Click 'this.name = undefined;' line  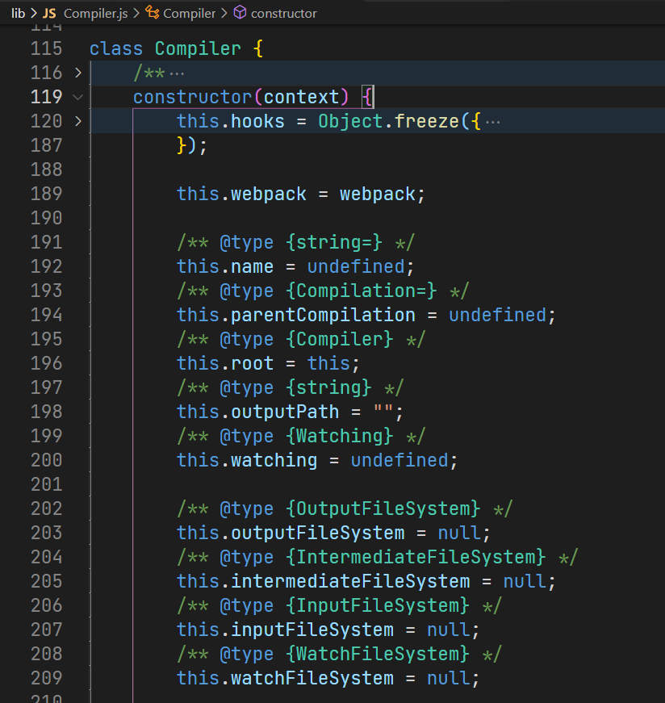pyautogui.click(x=295, y=267)
